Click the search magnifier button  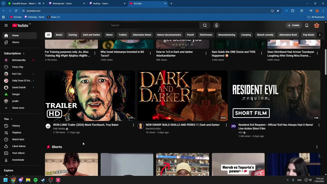tap(205, 25)
